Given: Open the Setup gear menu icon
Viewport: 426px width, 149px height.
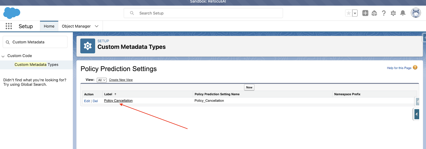Looking at the screenshot, I should tap(393, 13).
